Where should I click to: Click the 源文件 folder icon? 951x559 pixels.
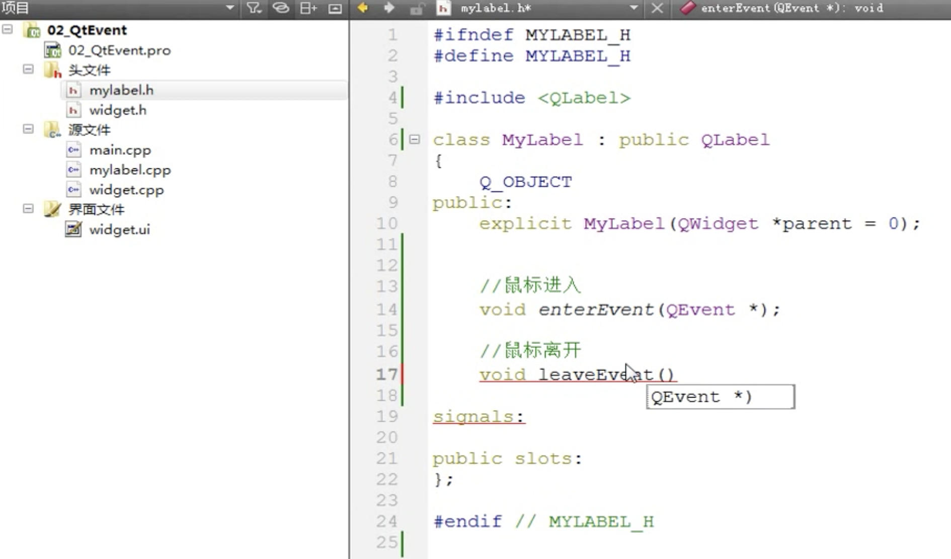pyautogui.click(x=52, y=130)
